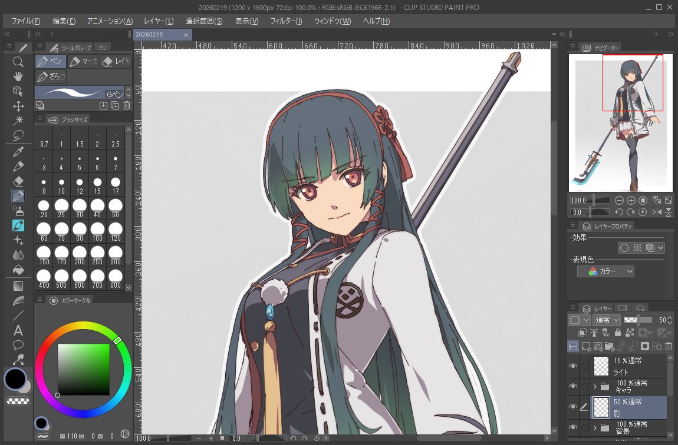Open blending mode 通常 dropdown
Image resolution: width=678 pixels, height=445 pixels.
click(x=607, y=320)
